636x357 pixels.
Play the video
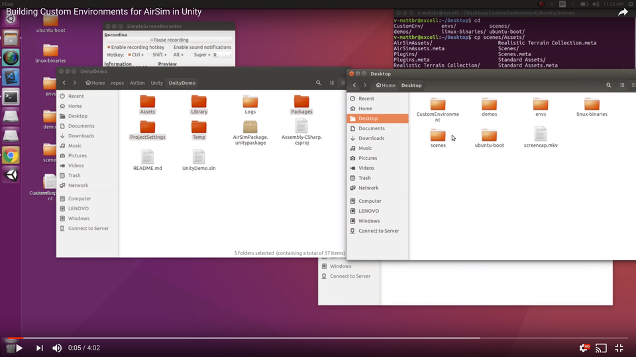(19, 348)
